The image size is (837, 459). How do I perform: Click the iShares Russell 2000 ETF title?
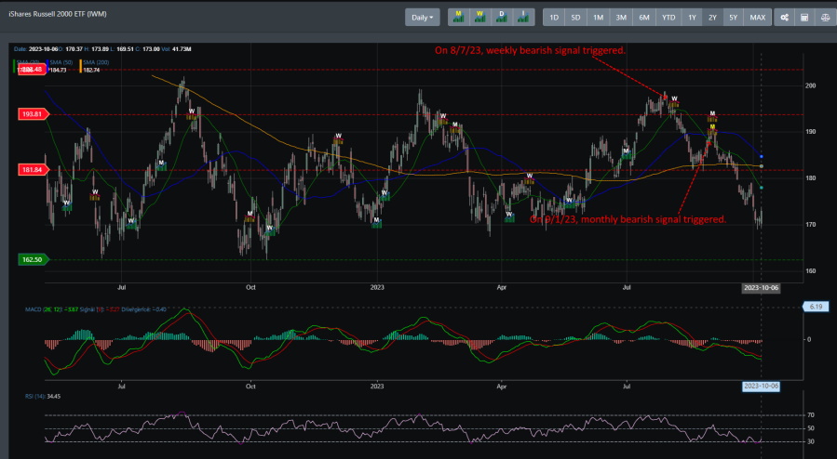(x=58, y=14)
